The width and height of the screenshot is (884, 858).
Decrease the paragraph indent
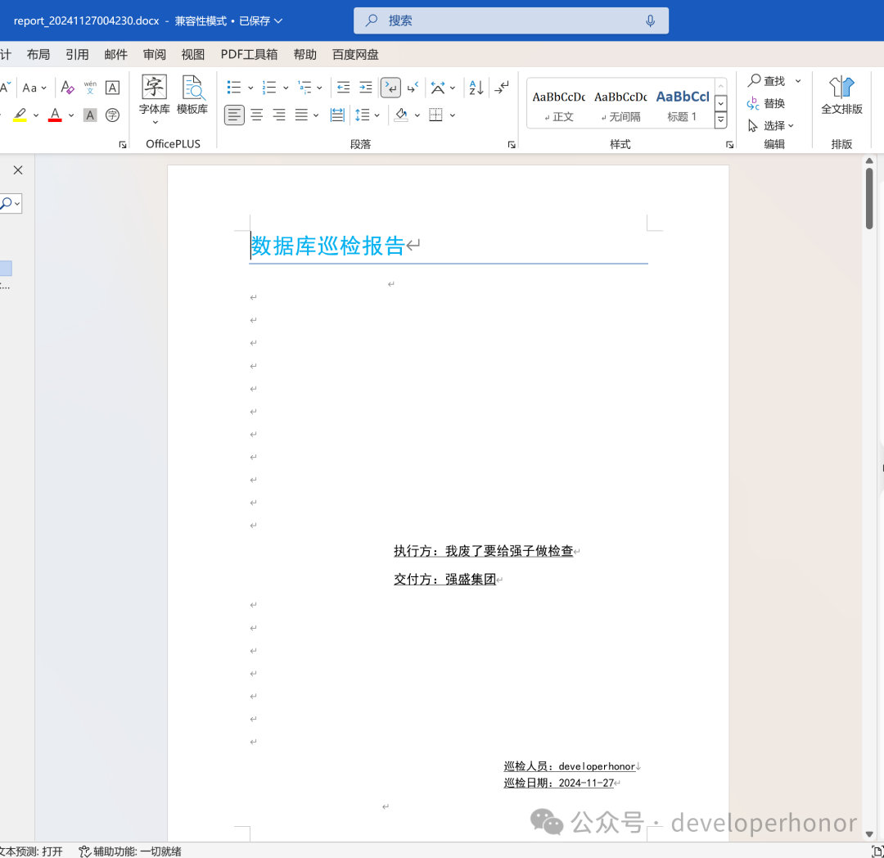[x=343, y=88]
